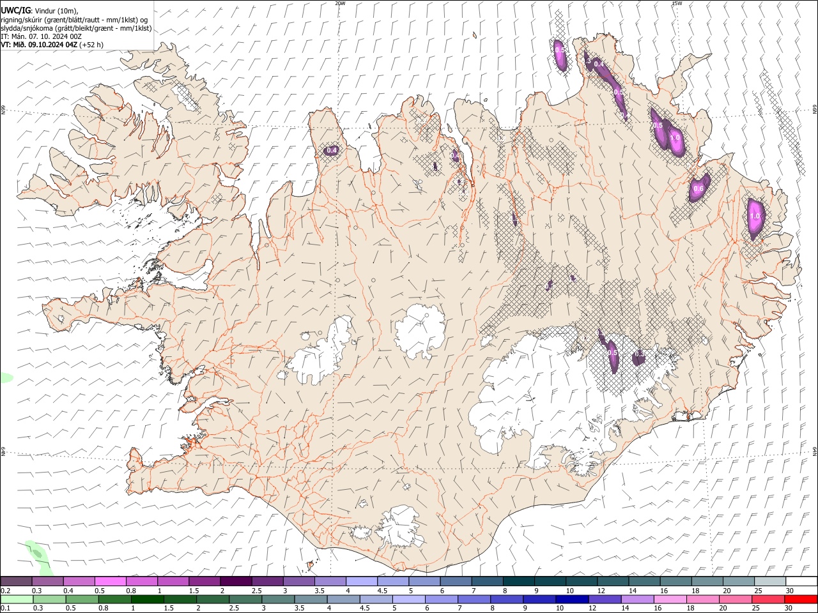Screen dimensions: 818x613
Task: Click the light green rain patch at the left map edge
Action: coord(6,377)
